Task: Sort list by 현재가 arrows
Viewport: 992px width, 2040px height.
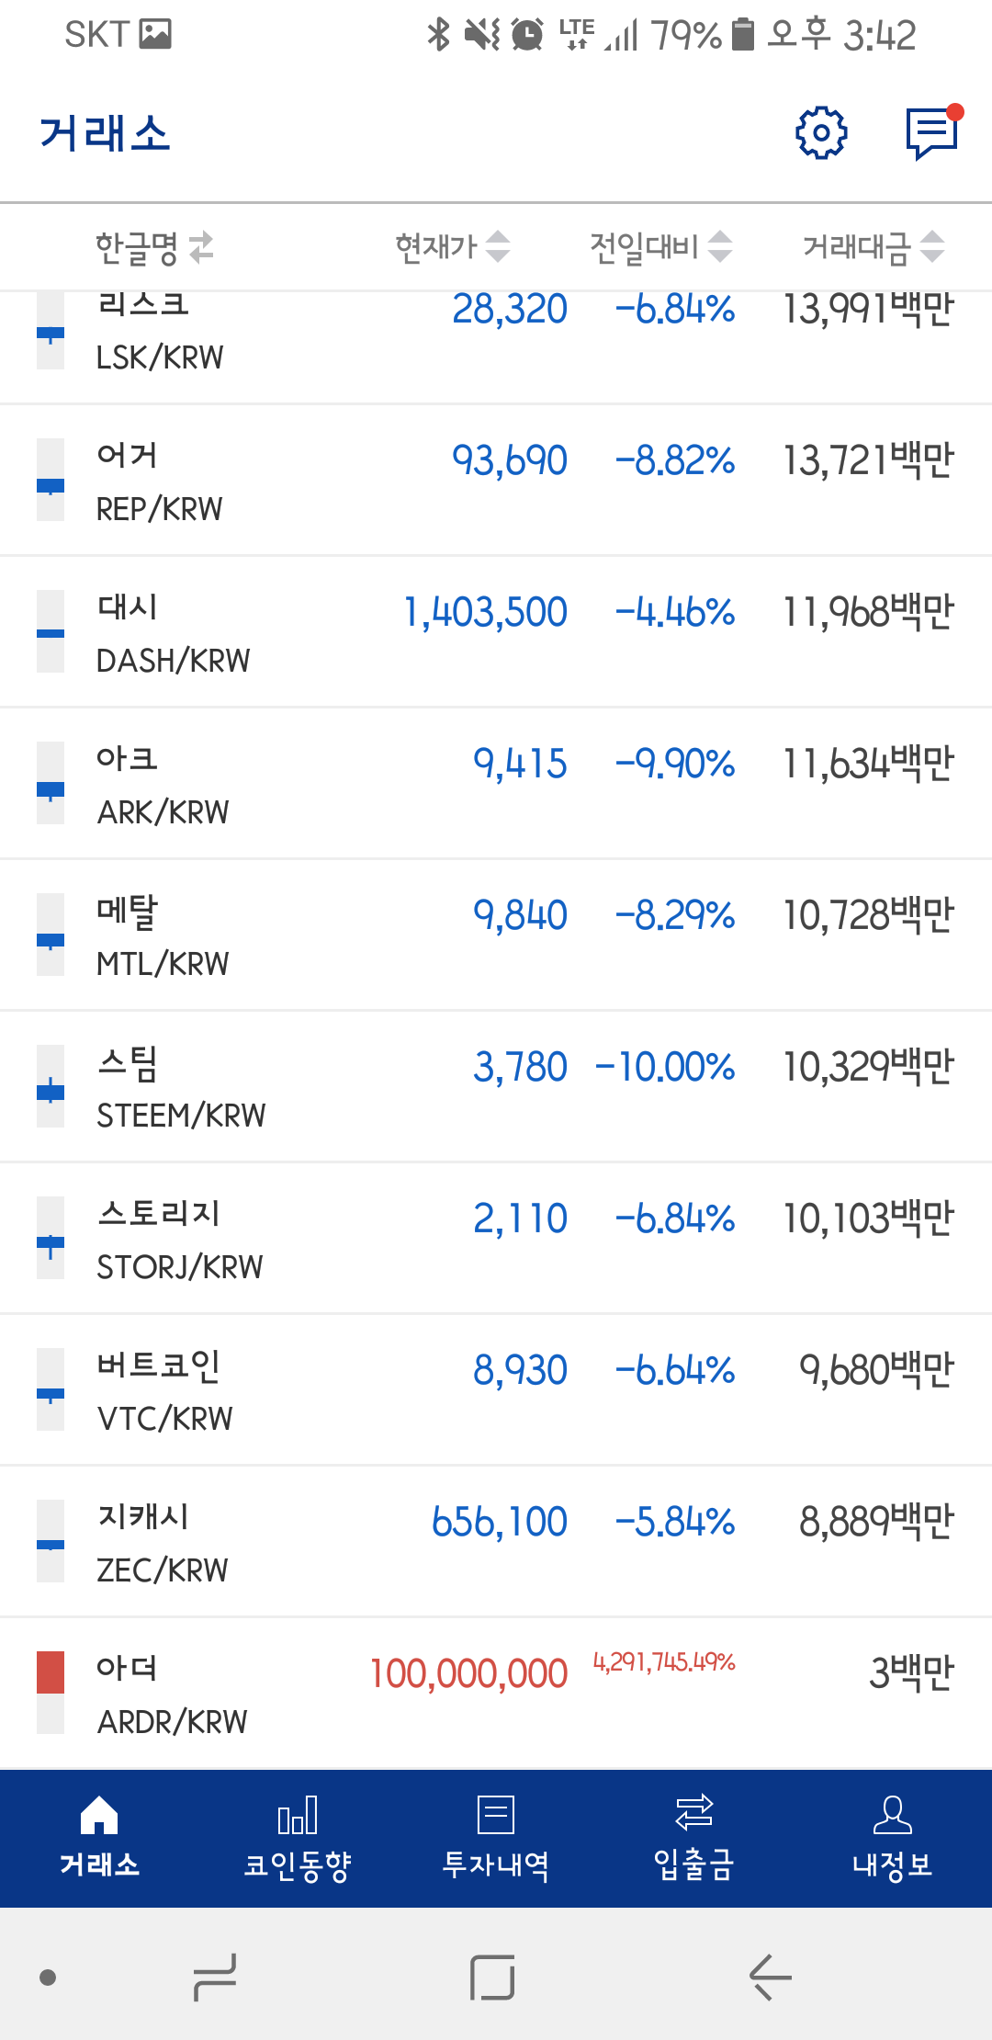Action: (x=498, y=246)
